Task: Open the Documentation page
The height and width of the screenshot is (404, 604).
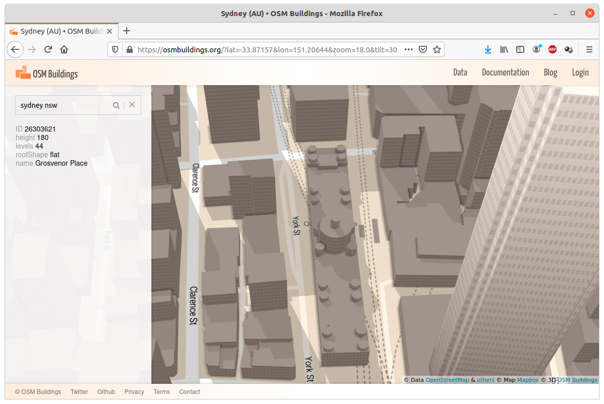Action: coord(506,73)
